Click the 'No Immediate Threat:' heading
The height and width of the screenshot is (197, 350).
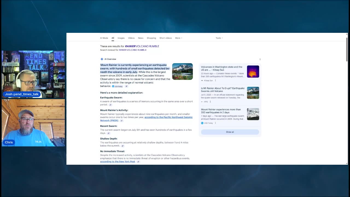point(112,151)
